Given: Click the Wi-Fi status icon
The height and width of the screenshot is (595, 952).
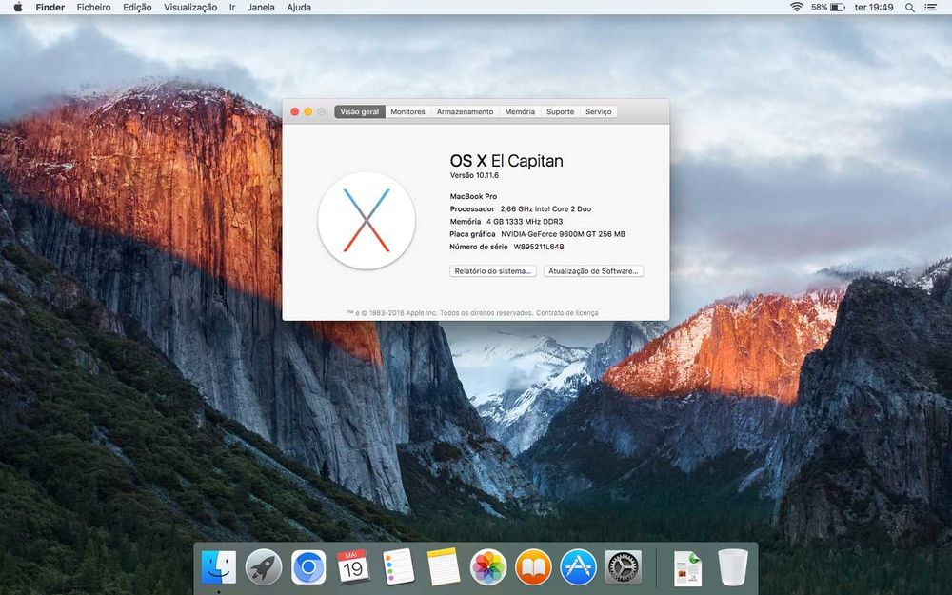Looking at the screenshot, I should (797, 8).
